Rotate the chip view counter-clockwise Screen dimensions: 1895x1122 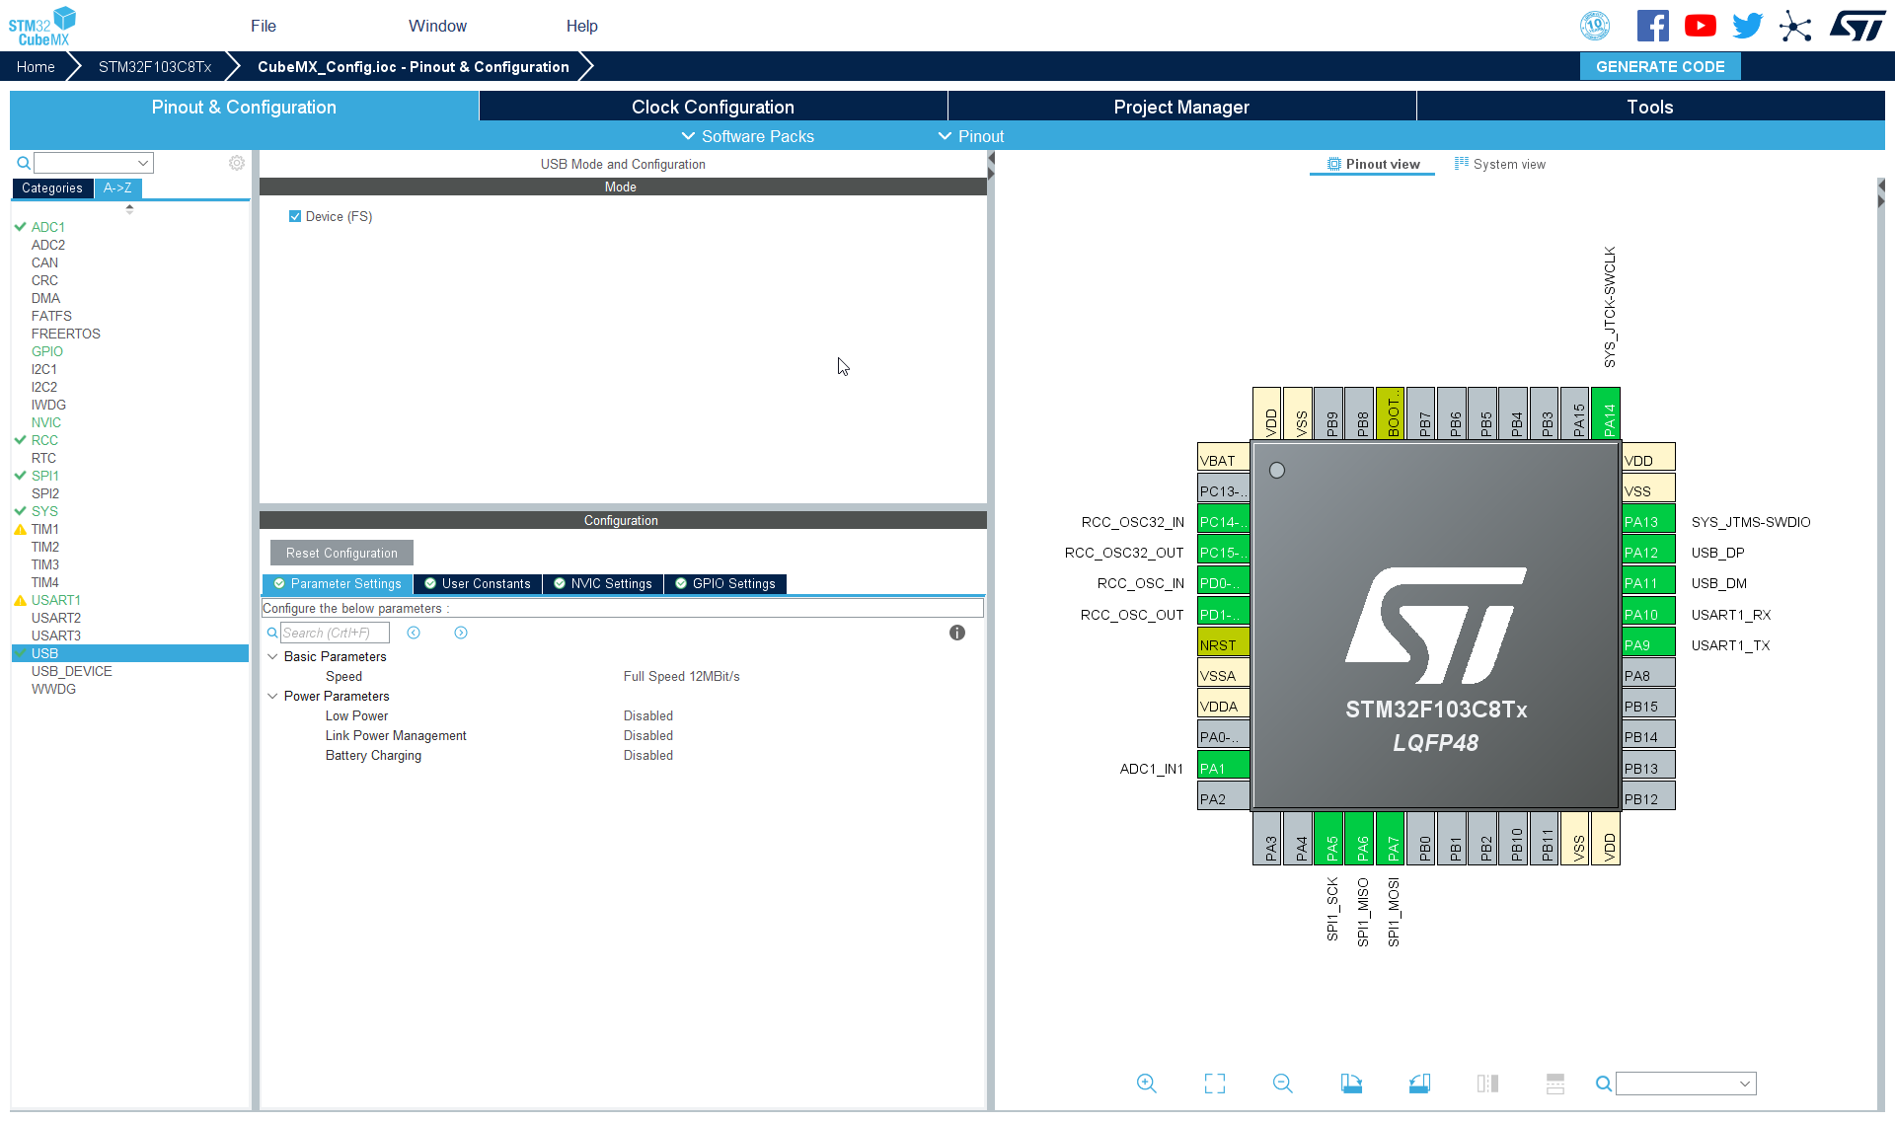click(1419, 1084)
